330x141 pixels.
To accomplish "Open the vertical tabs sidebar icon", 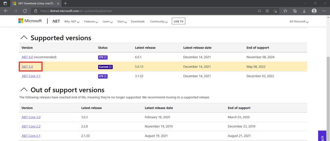I will point(5,4).
